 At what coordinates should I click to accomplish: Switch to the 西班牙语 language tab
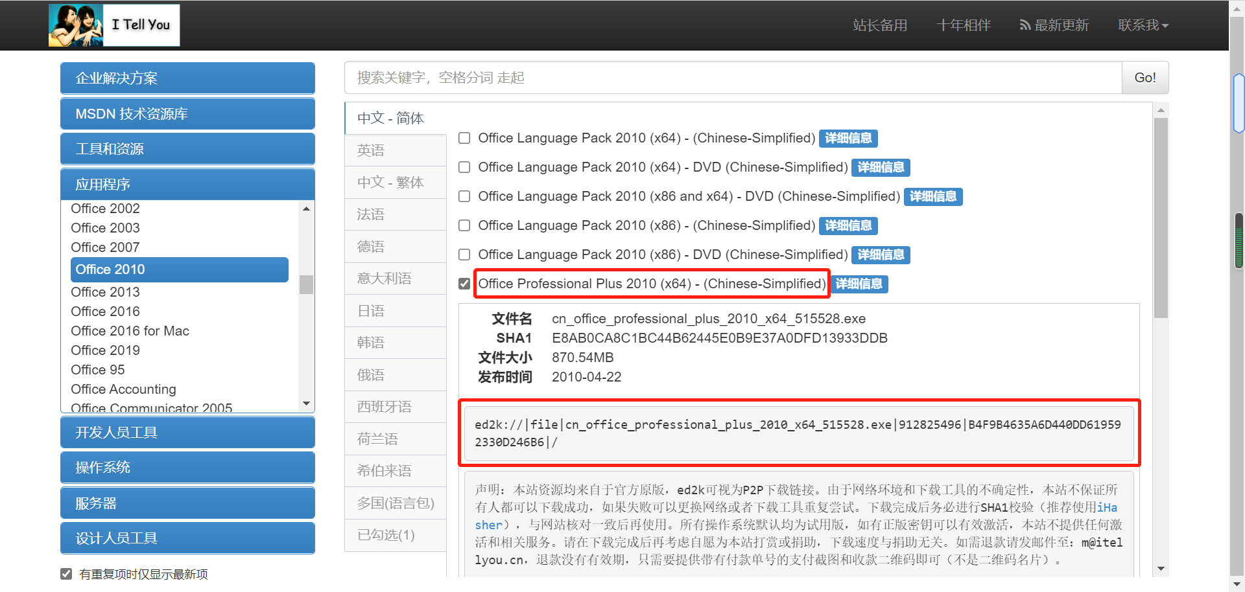(396, 407)
